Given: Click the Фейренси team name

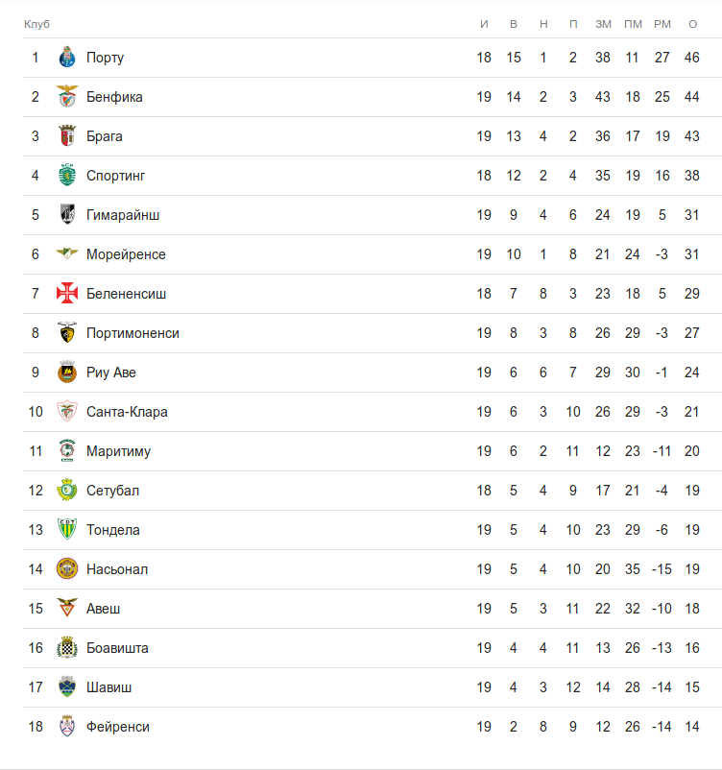Looking at the screenshot, I should (118, 727).
